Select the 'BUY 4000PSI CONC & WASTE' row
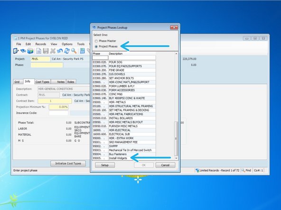The image size is (281, 210). 124,98
